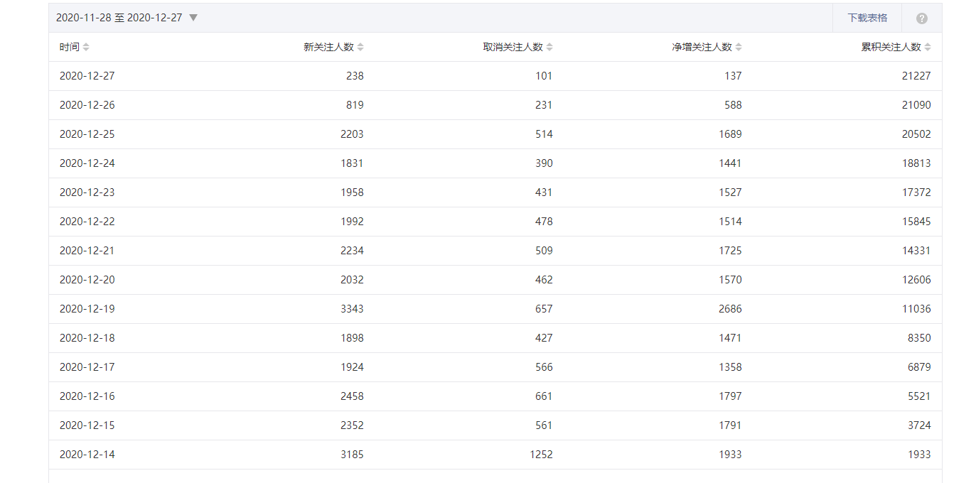
Task: Click the 1252 unfollow count cell
Action: (541, 455)
